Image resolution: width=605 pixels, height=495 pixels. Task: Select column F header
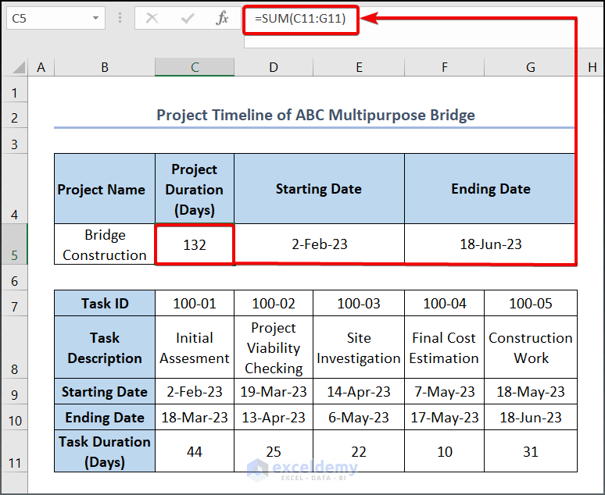click(445, 67)
